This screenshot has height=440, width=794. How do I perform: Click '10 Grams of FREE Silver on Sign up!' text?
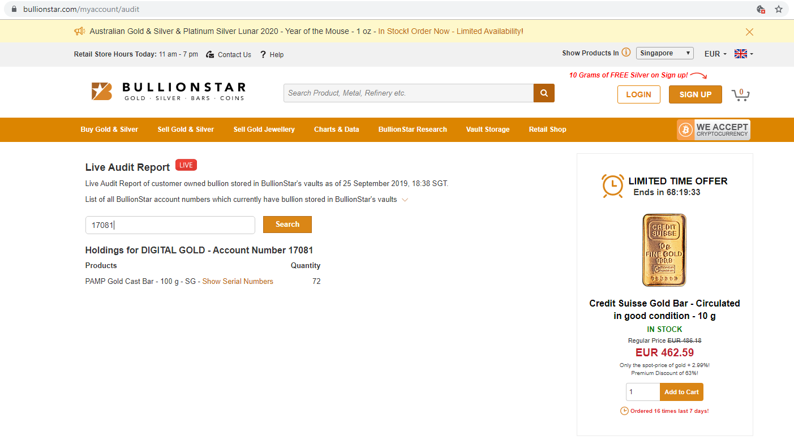click(628, 75)
